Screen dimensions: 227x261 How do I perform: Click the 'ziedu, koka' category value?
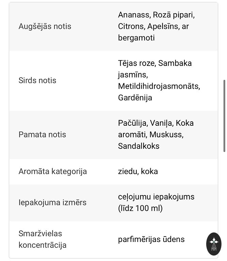tap(138, 171)
